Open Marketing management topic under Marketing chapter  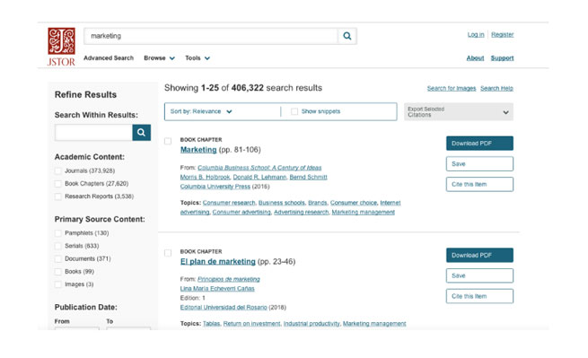(x=363, y=212)
